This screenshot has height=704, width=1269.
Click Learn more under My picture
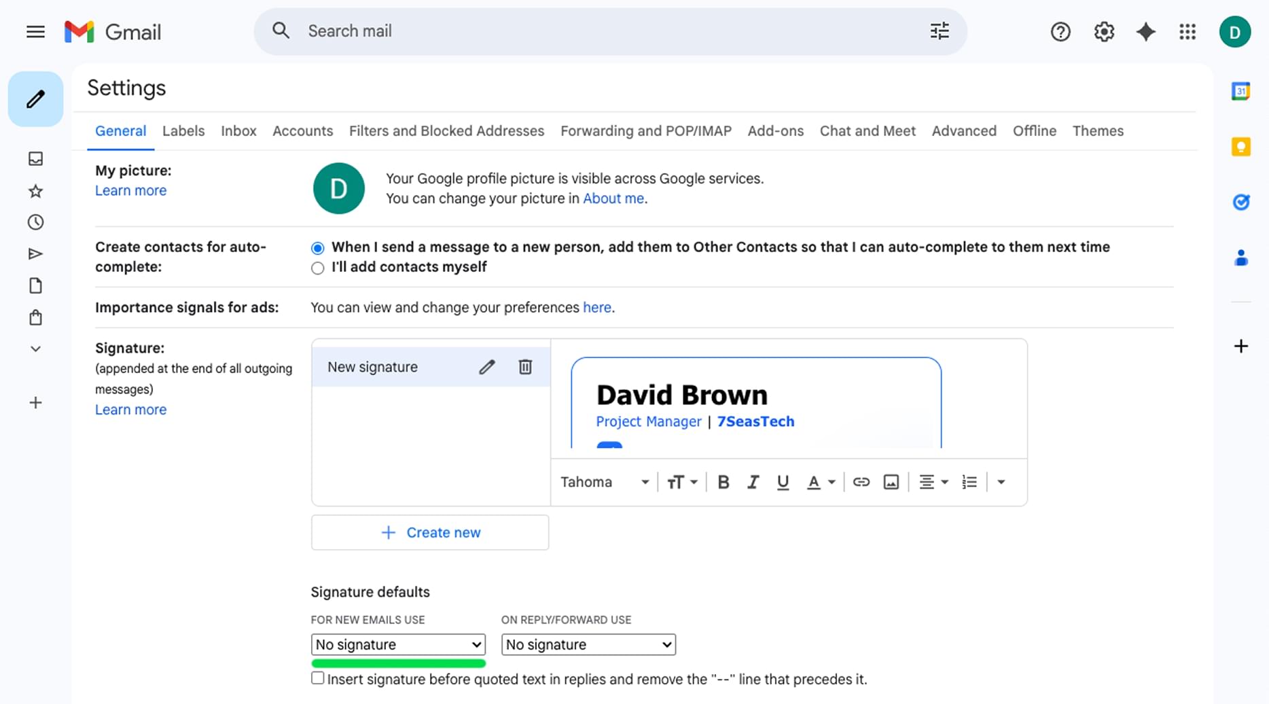pos(130,191)
